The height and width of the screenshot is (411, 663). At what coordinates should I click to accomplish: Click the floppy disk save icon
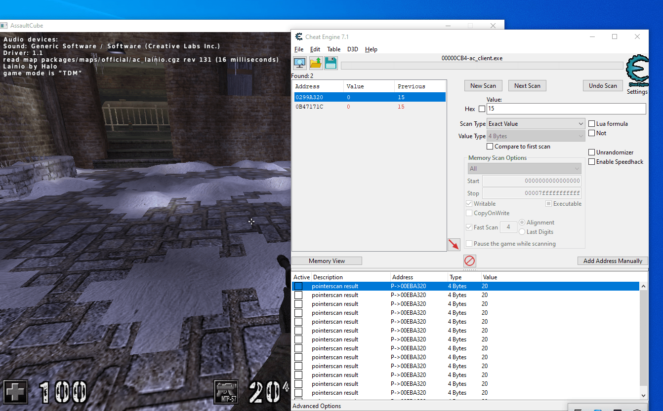coord(331,63)
